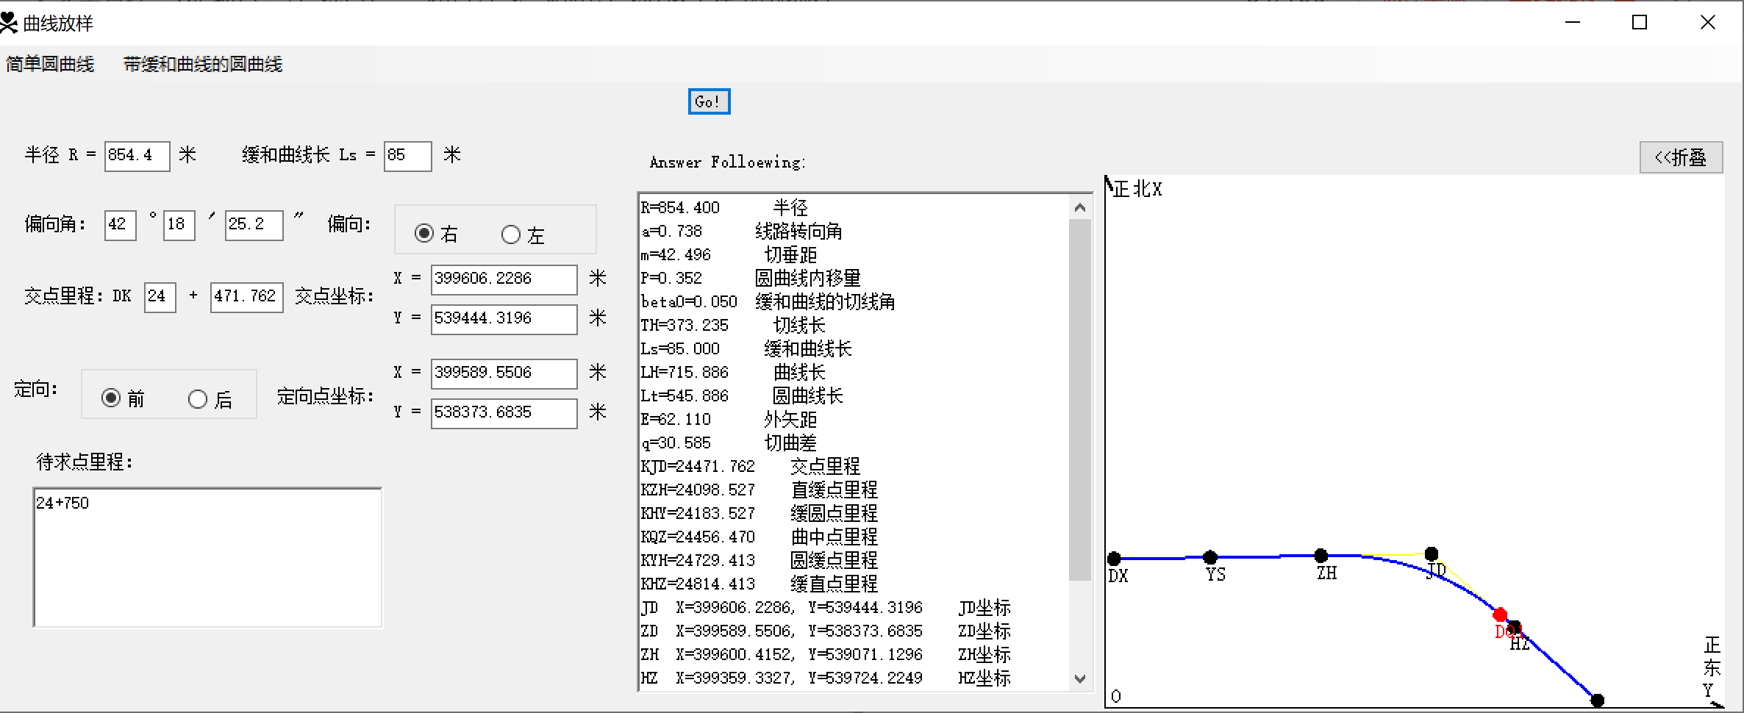Click the 定向点坐标 X field 399589.5506
1744x713 pixels.
pos(504,373)
